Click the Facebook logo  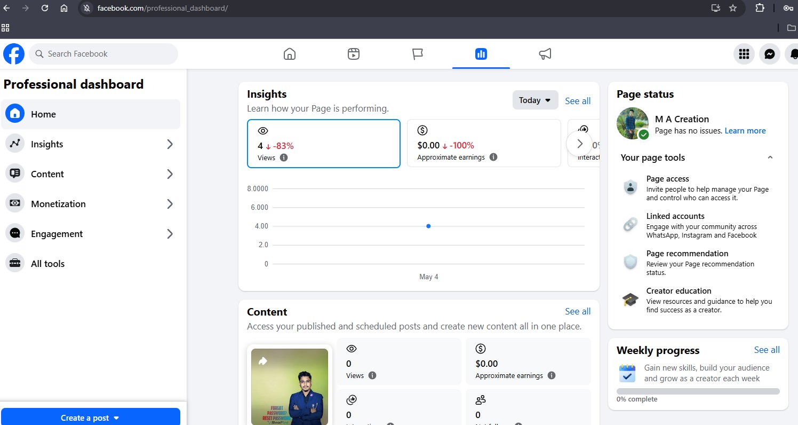click(x=14, y=54)
